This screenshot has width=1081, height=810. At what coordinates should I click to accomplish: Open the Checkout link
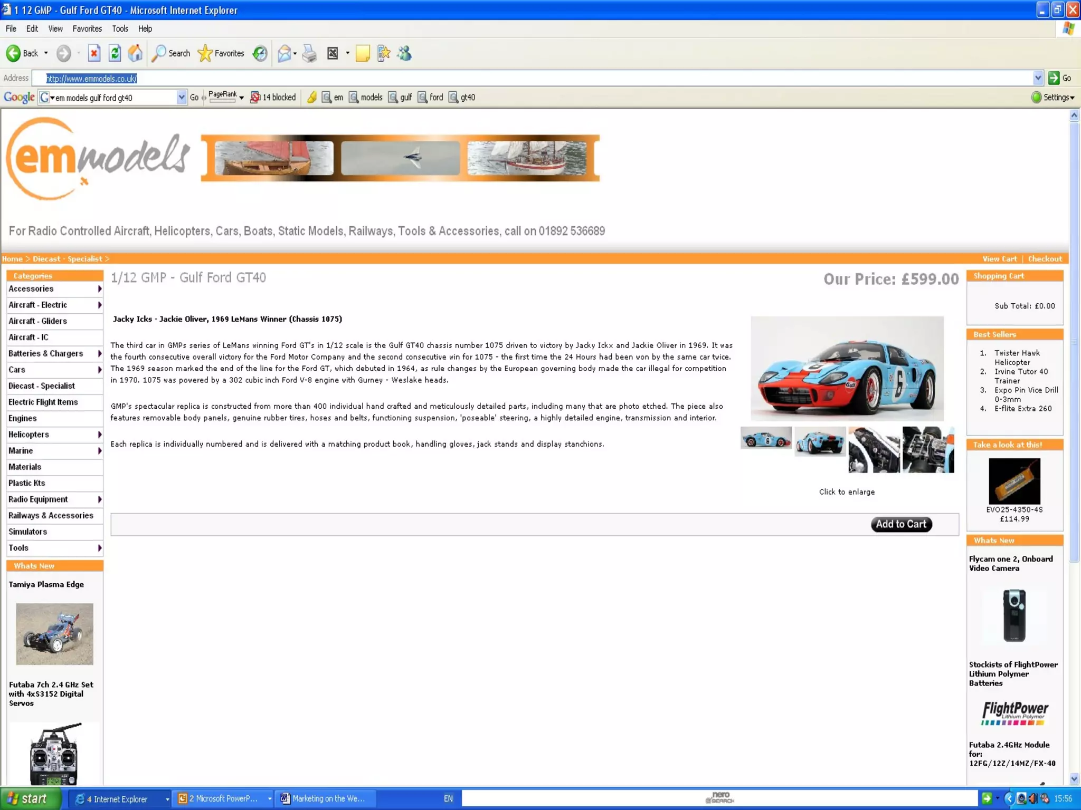click(x=1045, y=258)
